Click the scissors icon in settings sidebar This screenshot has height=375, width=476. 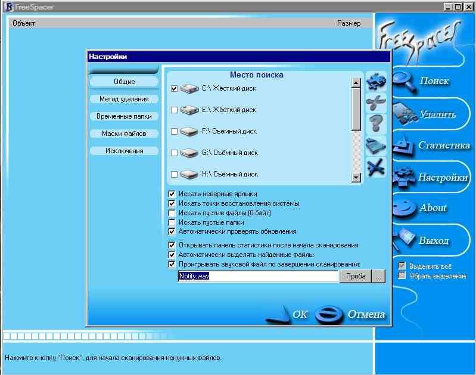click(376, 103)
